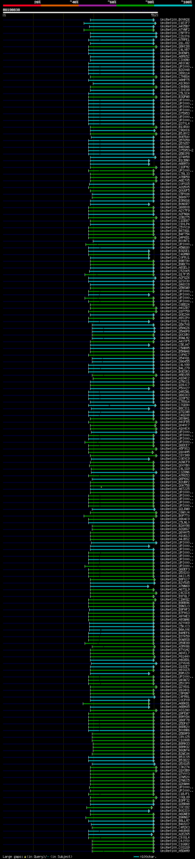The width and height of the screenshot is (195, 859).
Task: Select hit label UniRef100_O89114
Action: [x=175, y=73]
